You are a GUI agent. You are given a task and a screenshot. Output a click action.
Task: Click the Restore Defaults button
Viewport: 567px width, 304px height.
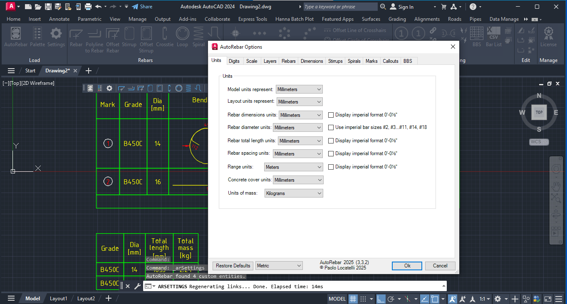[233, 266]
